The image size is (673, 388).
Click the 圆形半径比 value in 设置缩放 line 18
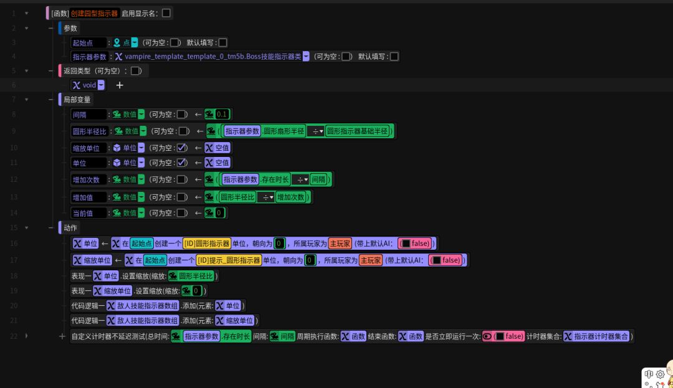191,276
